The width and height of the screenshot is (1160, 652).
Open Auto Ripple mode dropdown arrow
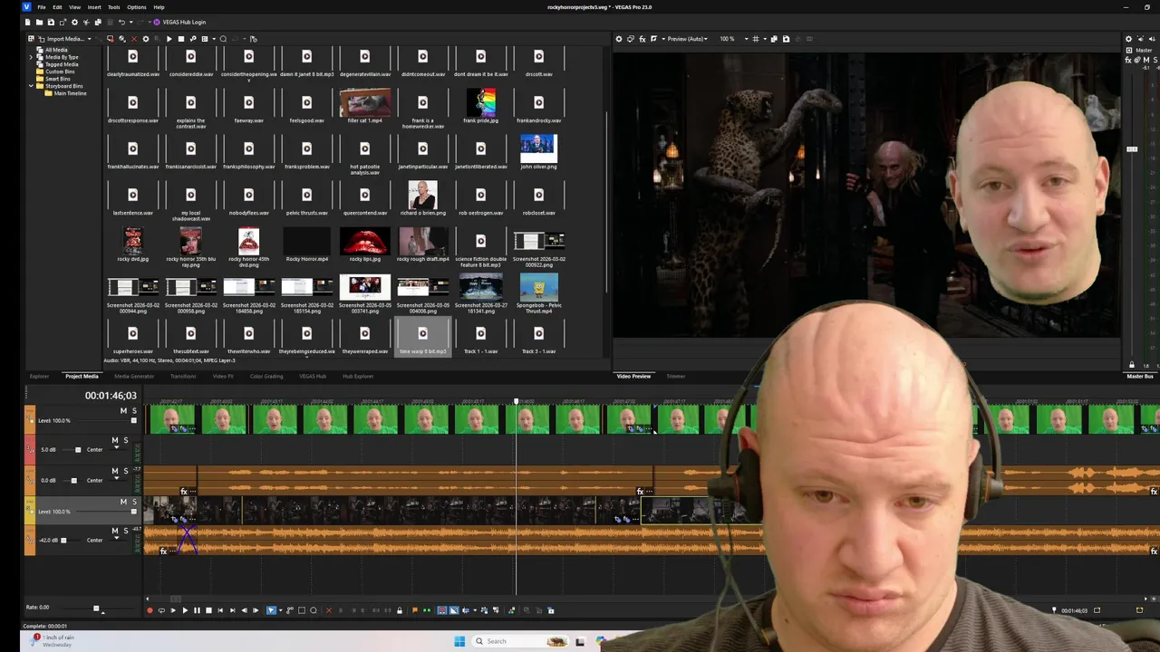click(x=475, y=610)
